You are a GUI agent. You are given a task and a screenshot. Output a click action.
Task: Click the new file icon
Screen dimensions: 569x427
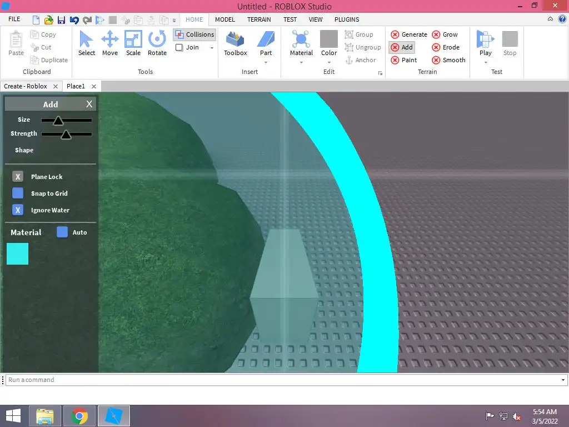click(x=36, y=19)
